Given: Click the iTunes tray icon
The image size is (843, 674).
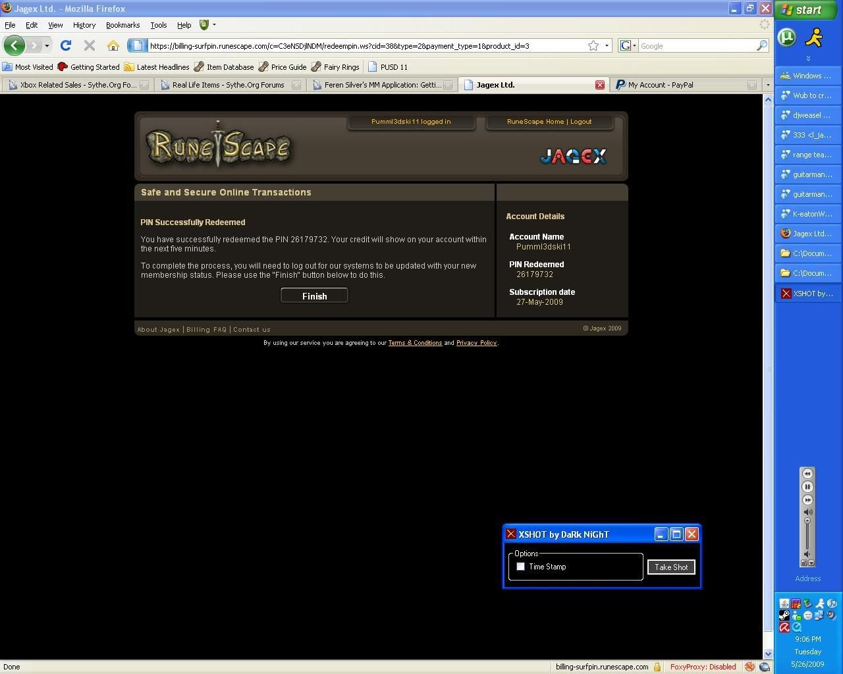Looking at the screenshot, I should [x=832, y=604].
